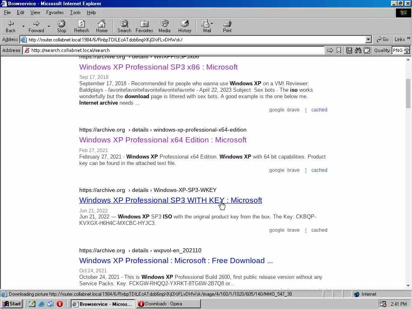Go to the Home page
The image size is (412, 309).
[x=102, y=26]
